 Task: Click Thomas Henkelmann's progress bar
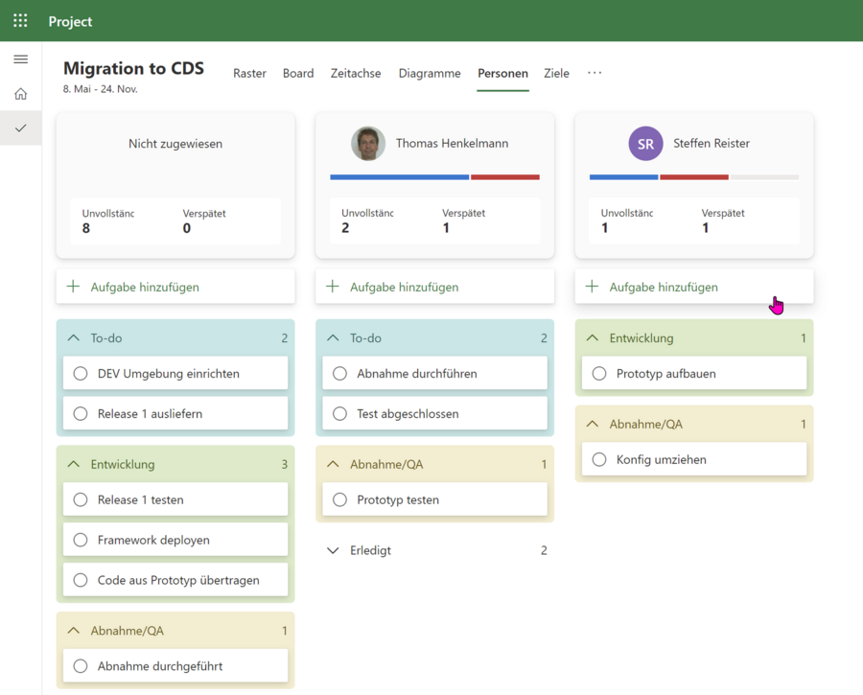click(434, 176)
